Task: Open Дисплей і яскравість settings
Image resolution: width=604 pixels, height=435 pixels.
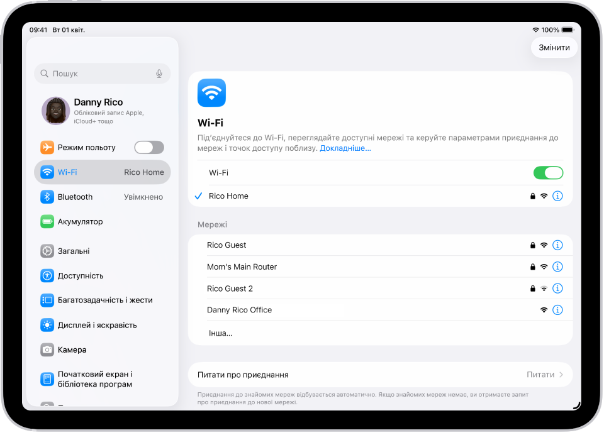Action: pyautogui.click(x=103, y=325)
